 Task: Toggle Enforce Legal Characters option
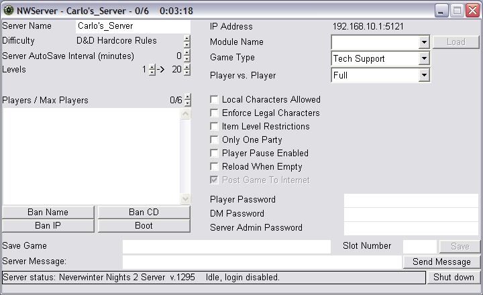(x=215, y=113)
